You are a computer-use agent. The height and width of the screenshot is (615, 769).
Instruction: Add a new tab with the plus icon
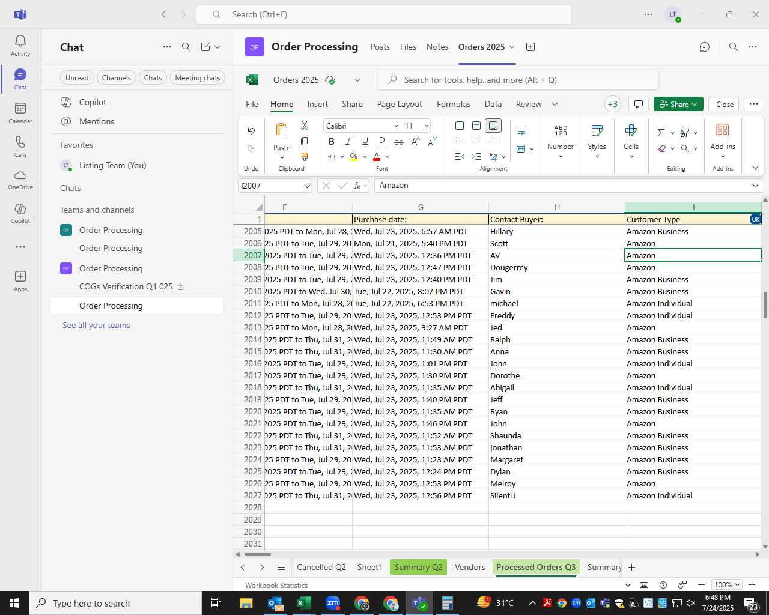530,47
